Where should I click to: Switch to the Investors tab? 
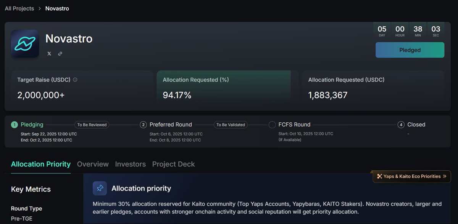point(131,164)
